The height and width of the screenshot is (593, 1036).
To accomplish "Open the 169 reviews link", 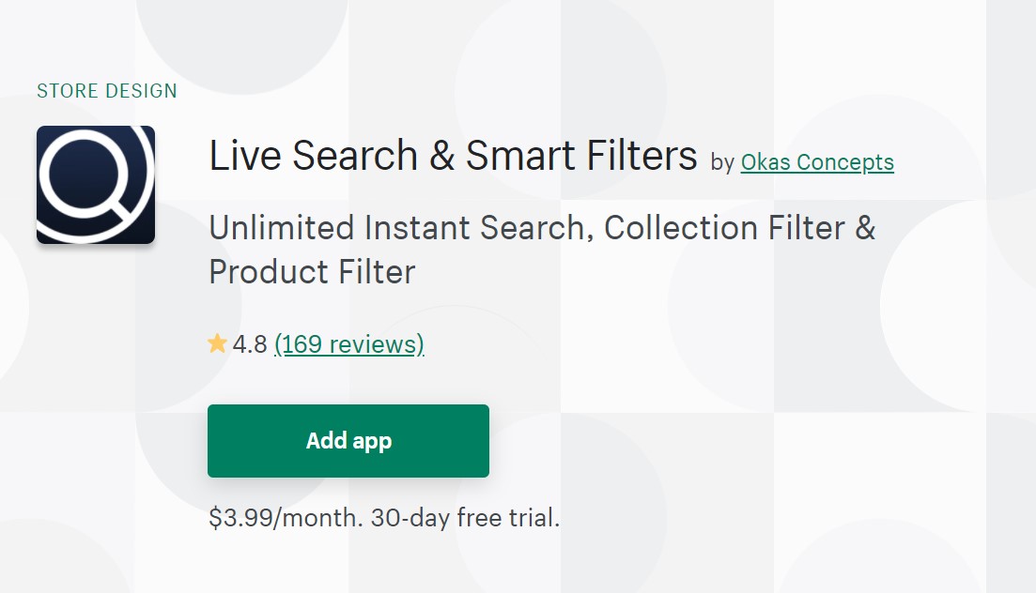I will coord(348,344).
